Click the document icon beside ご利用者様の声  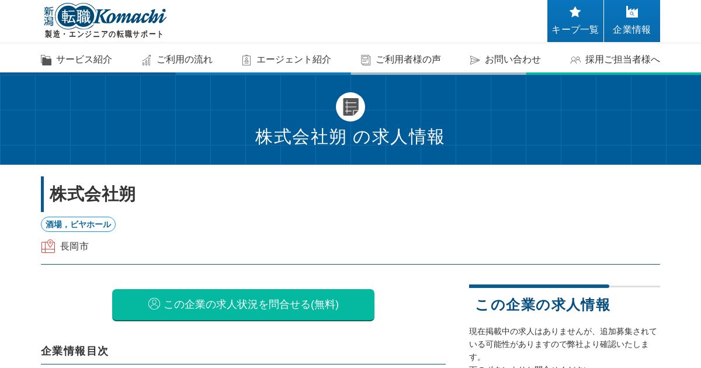coord(366,60)
